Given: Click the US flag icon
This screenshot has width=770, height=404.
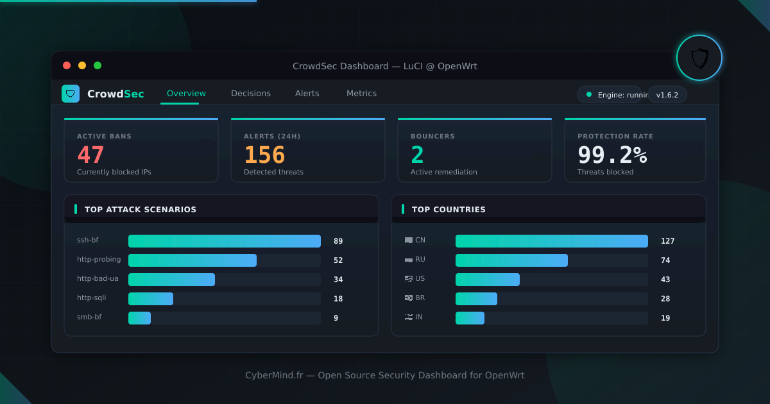Looking at the screenshot, I should point(409,279).
